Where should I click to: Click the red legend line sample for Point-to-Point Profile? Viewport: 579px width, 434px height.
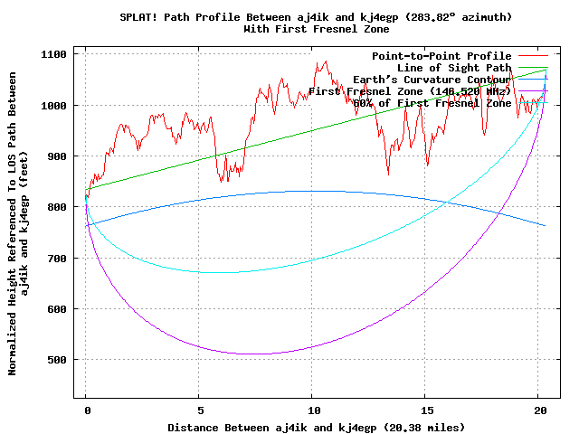click(x=533, y=56)
